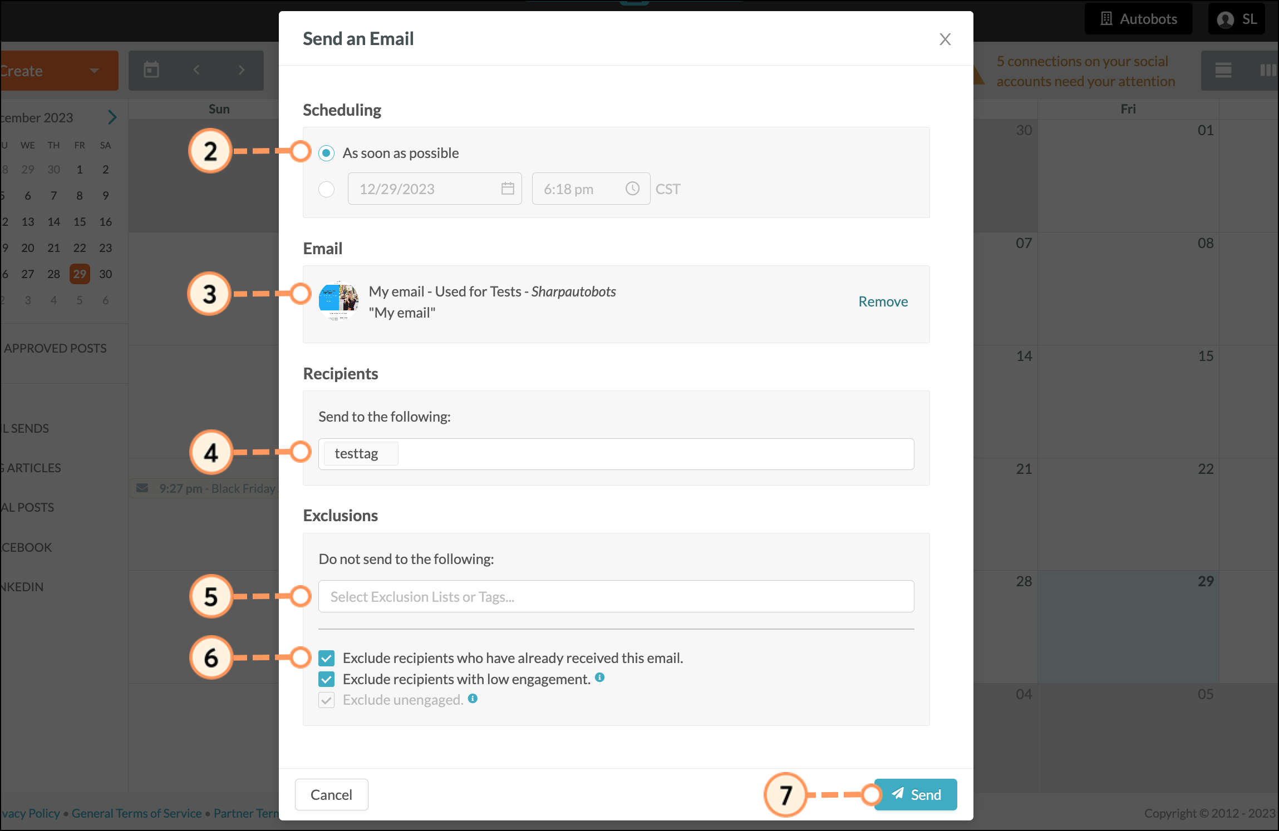The height and width of the screenshot is (831, 1279).
Task: Click the low engagement info icon
Action: (599, 677)
